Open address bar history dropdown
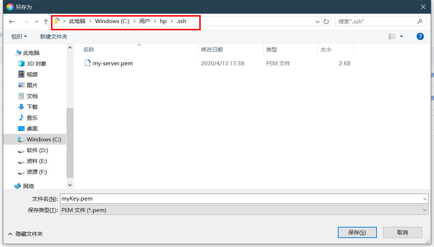Image resolution: width=434 pixels, height=247 pixels. click(x=318, y=22)
